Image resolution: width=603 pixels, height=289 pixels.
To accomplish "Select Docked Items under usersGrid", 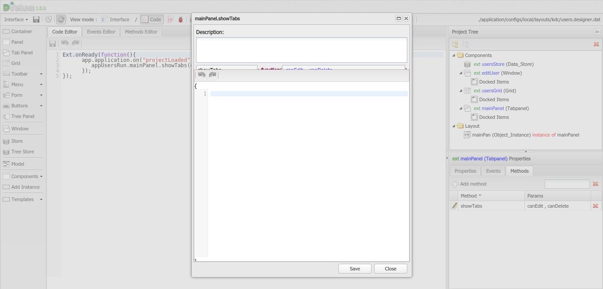I will pyautogui.click(x=494, y=99).
